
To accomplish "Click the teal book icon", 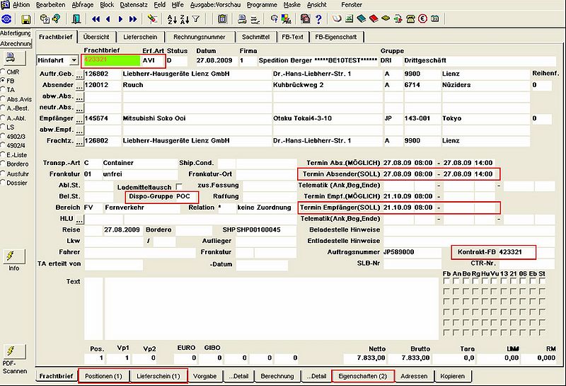I will [x=361, y=18].
